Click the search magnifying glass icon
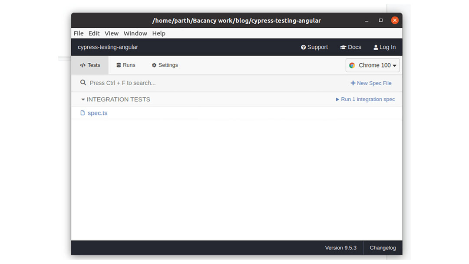 point(83,83)
